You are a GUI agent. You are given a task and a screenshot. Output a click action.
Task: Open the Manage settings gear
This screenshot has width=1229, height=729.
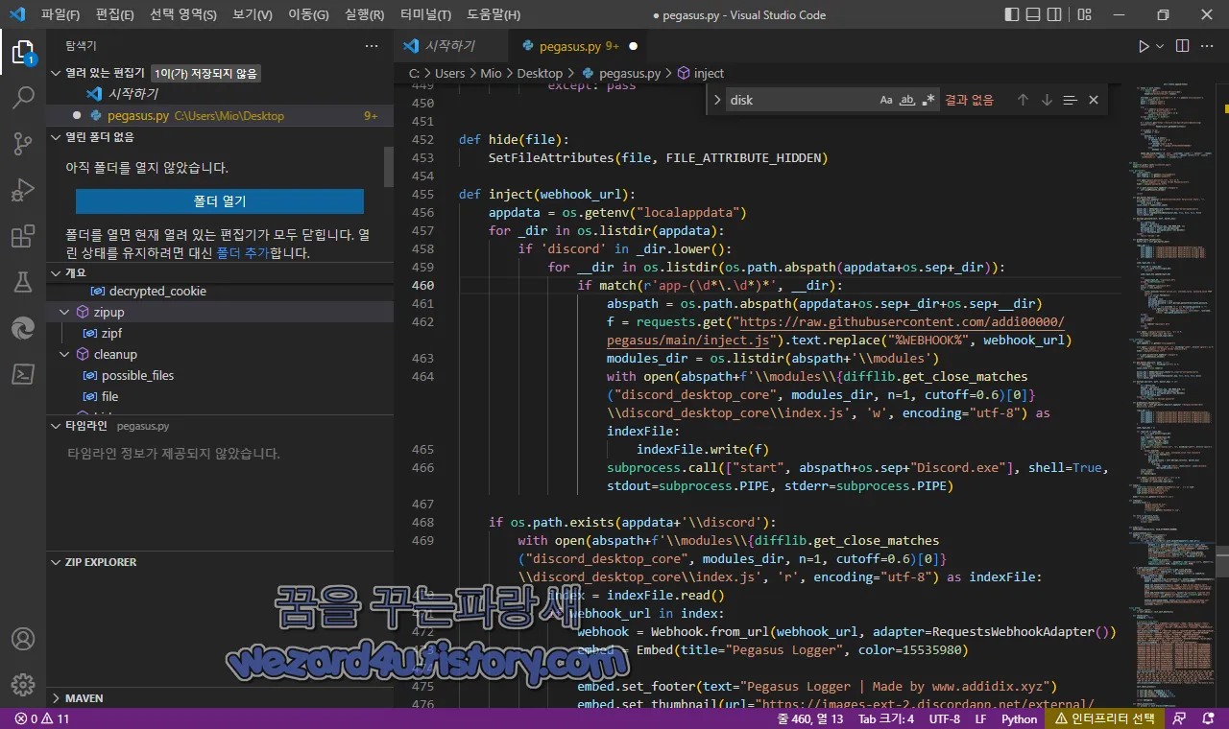[x=23, y=685]
